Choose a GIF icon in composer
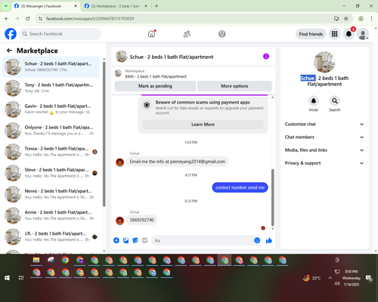Viewport: 378px width, 302px height. tap(144, 240)
